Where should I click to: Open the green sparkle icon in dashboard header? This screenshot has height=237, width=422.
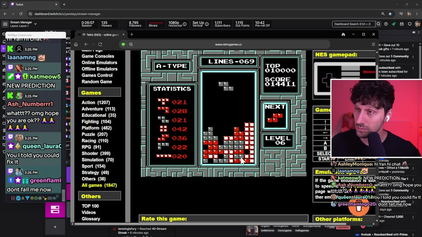pyautogui.click(x=394, y=24)
